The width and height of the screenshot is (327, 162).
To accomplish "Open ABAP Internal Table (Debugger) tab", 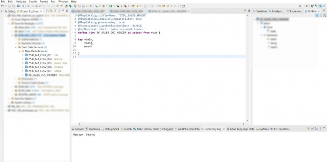I will click(x=153, y=129).
